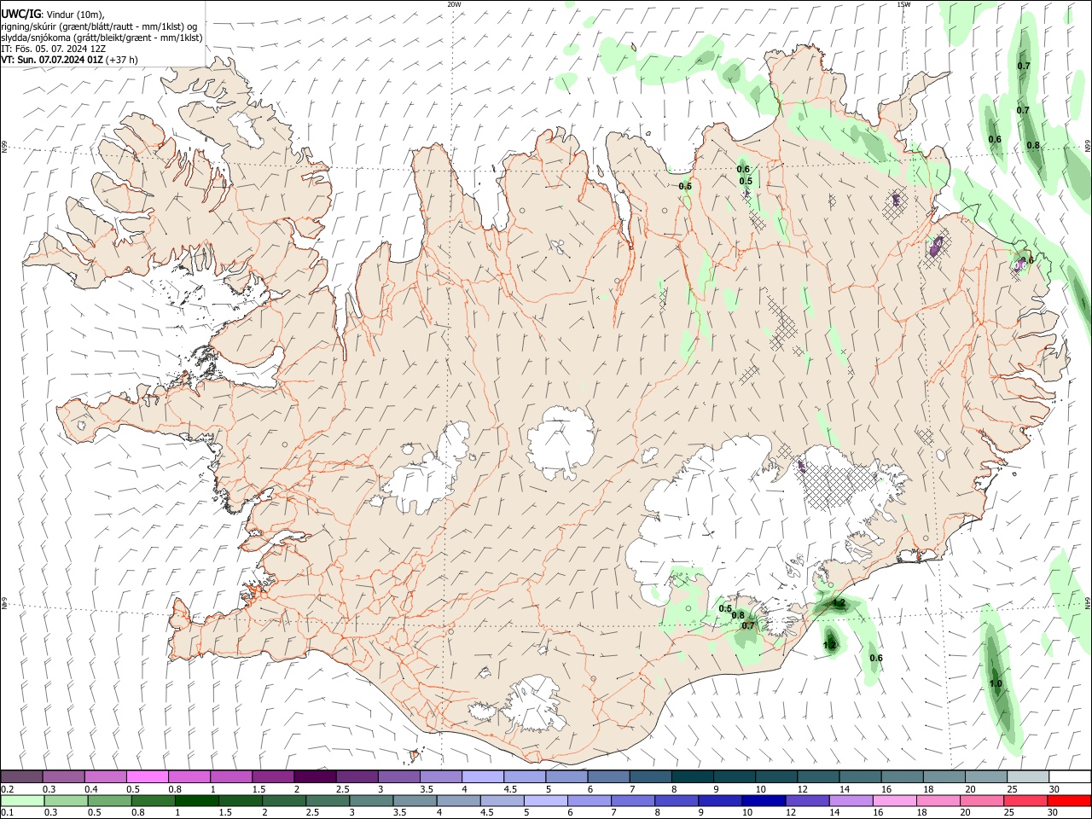The height and width of the screenshot is (819, 1092).
Task: Select the deep navy blue 10–12 legend swatch
Action: pos(764,800)
